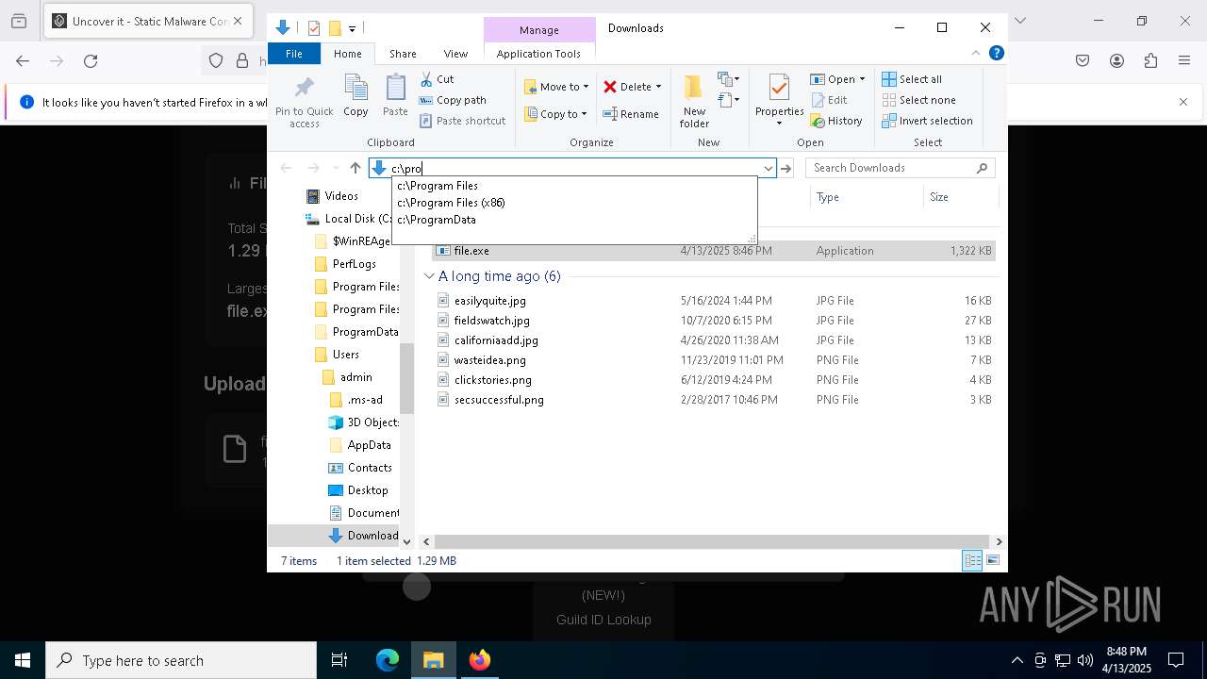The height and width of the screenshot is (679, 1207).
Task: Switch to Details view layout icon
Action: tap(972, 561)
